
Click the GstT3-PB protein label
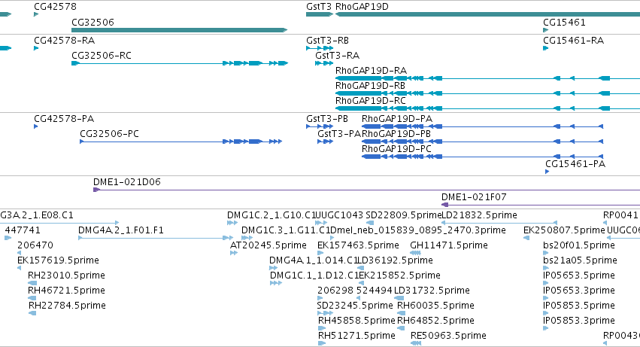(x=327, y=119)
